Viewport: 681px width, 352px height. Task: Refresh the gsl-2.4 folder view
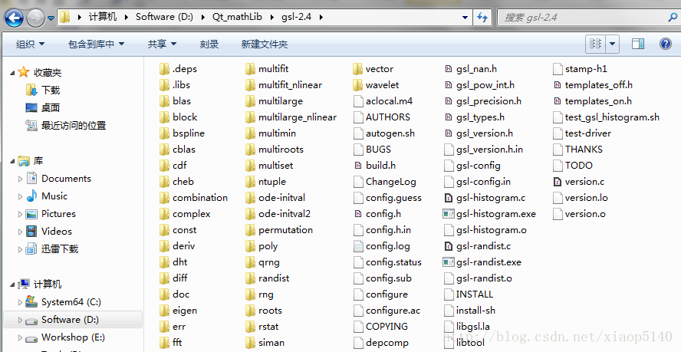(x=482, y=18)
